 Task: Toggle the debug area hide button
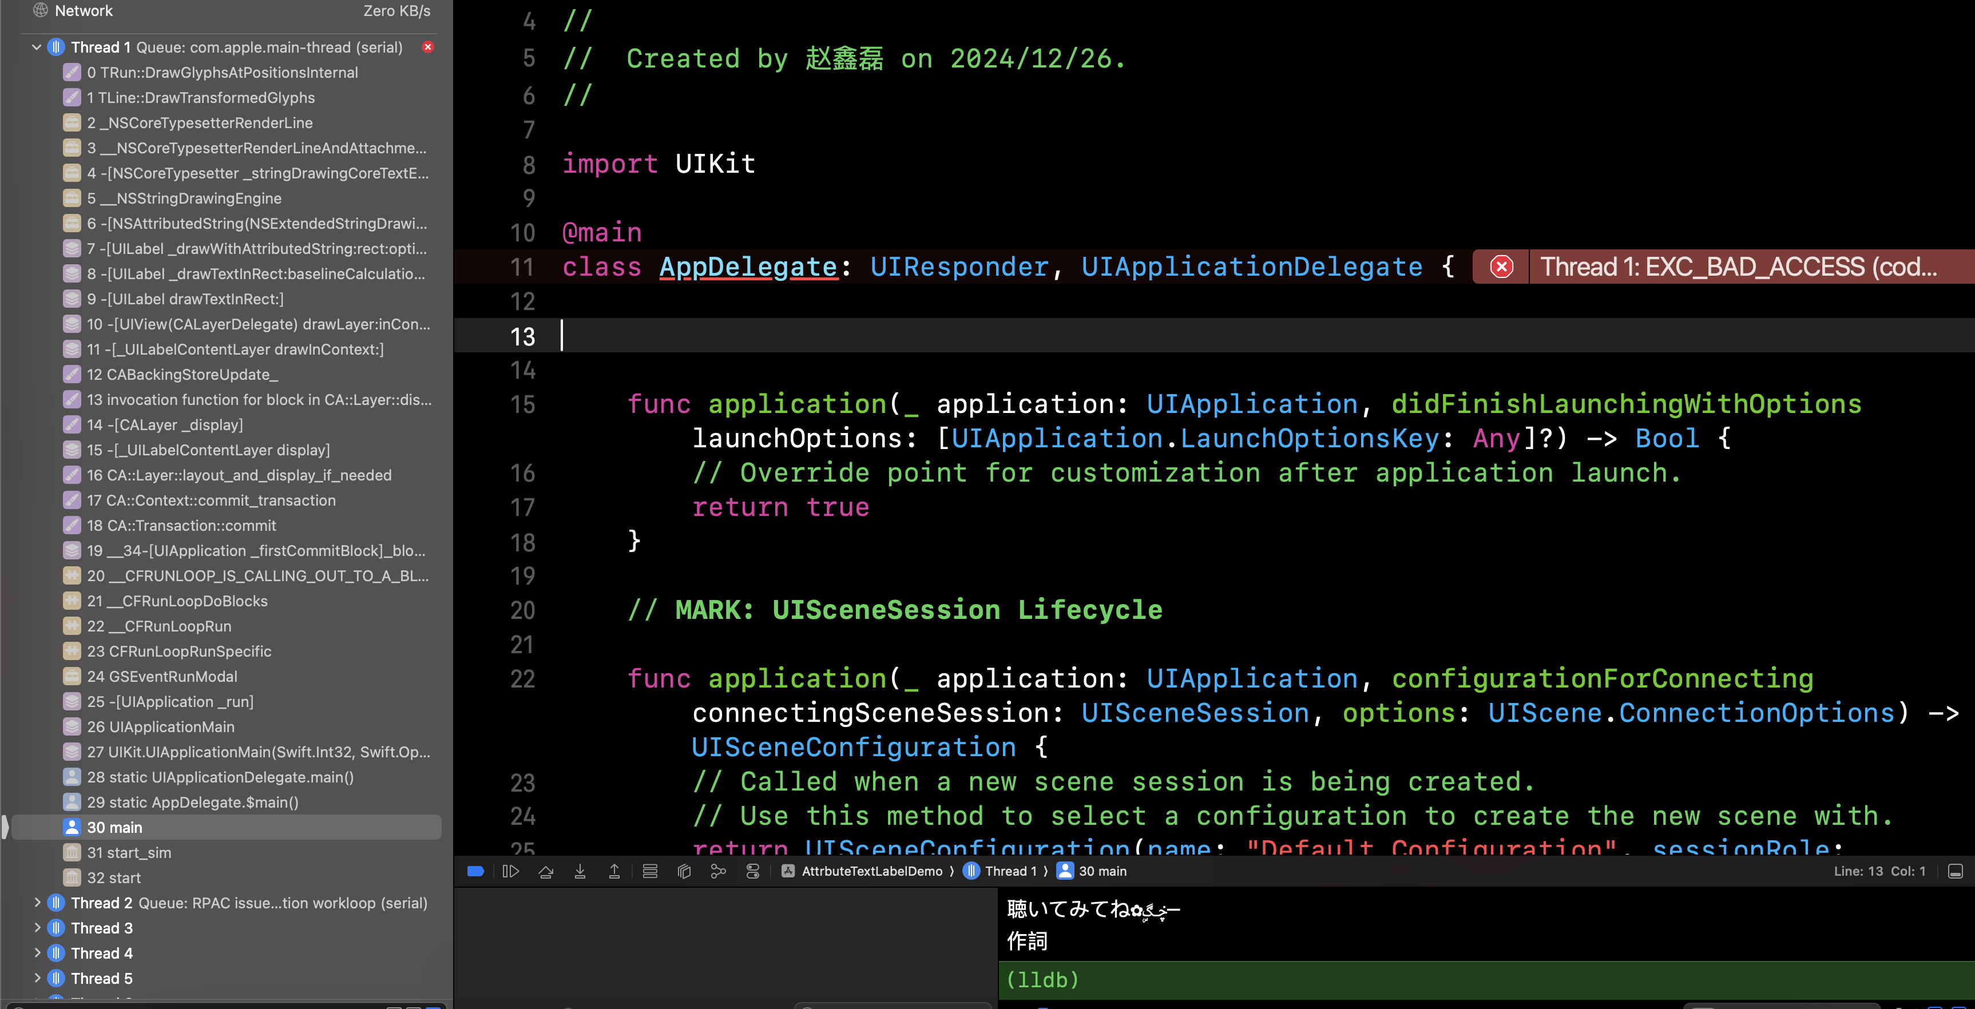[x=1956, y=871]
